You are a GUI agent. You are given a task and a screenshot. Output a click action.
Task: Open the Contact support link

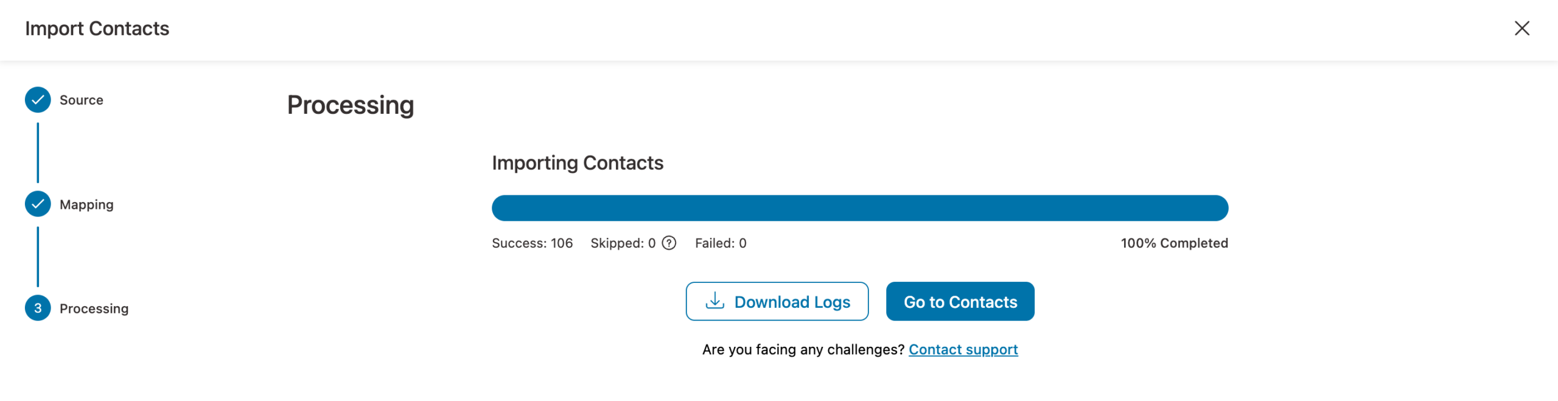tap(962, 349)
